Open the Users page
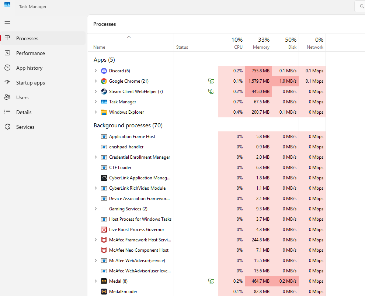 [43, 97]
